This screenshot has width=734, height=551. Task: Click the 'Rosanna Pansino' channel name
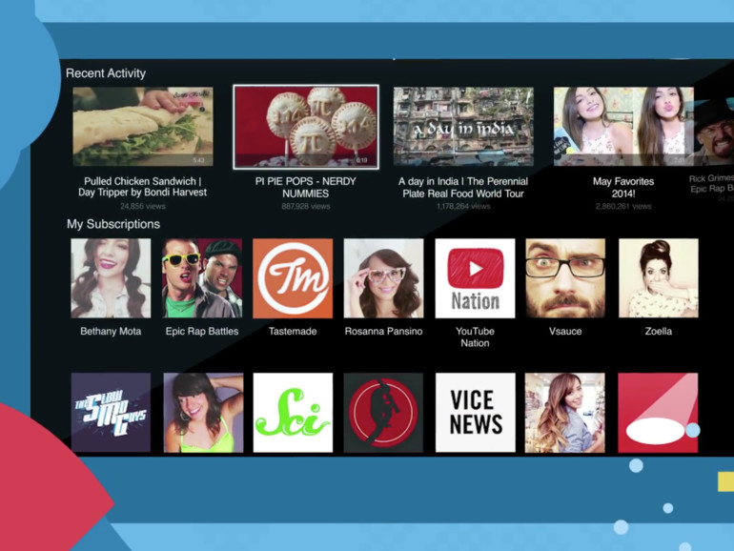click(x=383, y=332)
